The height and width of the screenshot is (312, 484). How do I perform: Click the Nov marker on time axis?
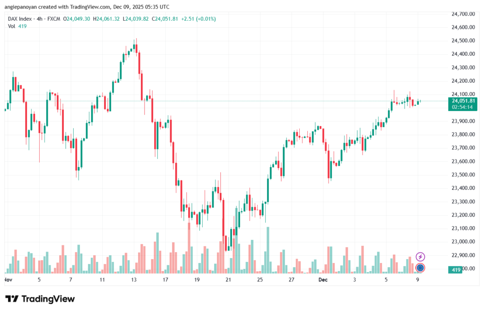click(8, 280)
